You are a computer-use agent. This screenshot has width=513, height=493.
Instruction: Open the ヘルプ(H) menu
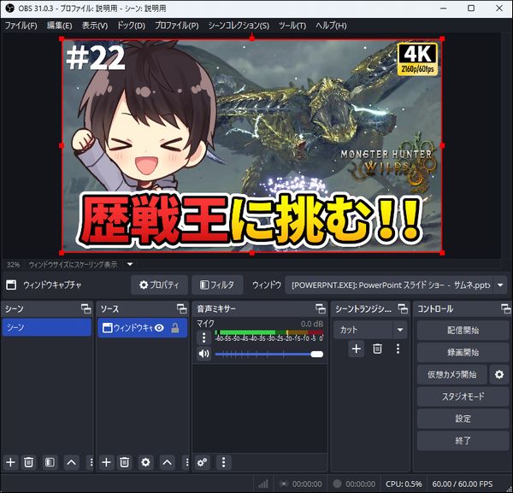(331, 26)
